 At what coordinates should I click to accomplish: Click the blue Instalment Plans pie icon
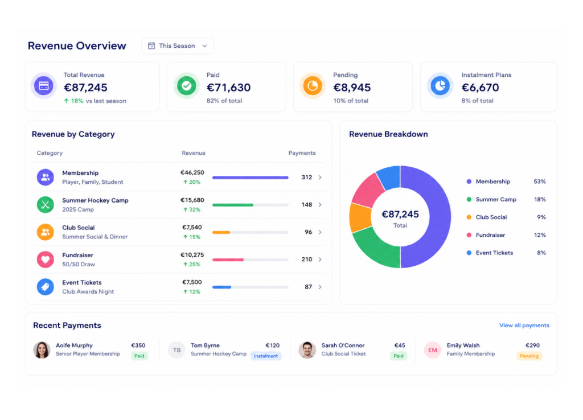click(440, 86)
